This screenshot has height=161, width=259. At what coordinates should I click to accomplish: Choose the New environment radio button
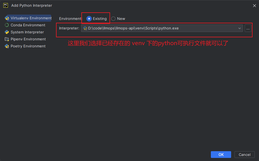(x=113, y=19)
